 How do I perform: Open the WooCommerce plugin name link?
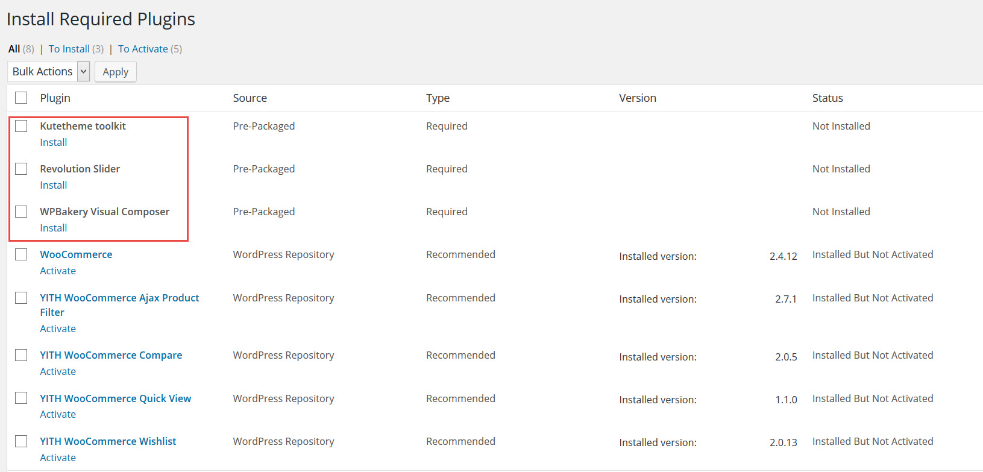point(76,254)
